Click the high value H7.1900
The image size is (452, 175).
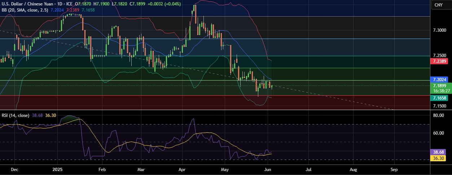[102, 4]
